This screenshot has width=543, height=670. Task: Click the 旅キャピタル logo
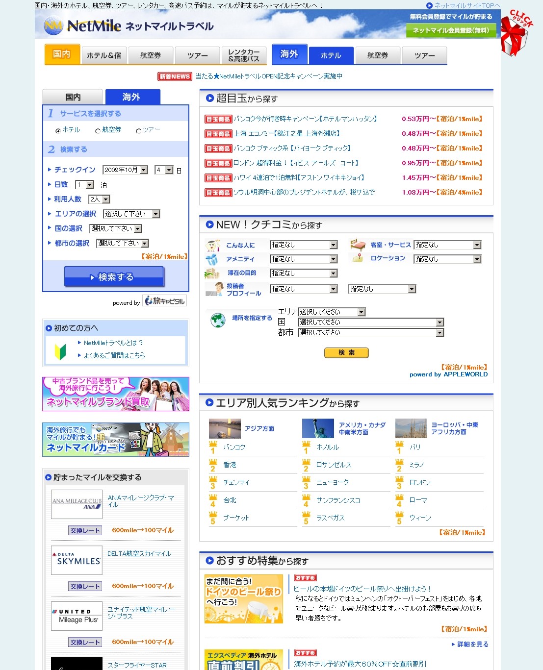coord(165,300)
